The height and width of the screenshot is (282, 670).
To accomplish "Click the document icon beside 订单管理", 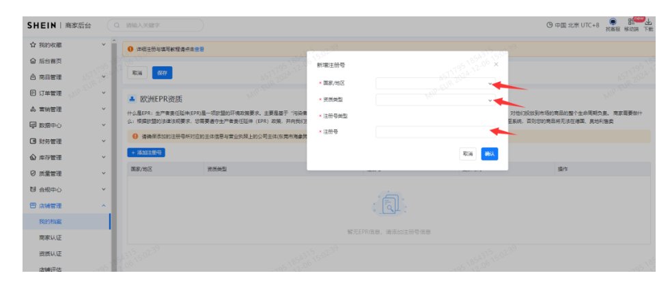I will pyautogui.click(x=33, y=93).
